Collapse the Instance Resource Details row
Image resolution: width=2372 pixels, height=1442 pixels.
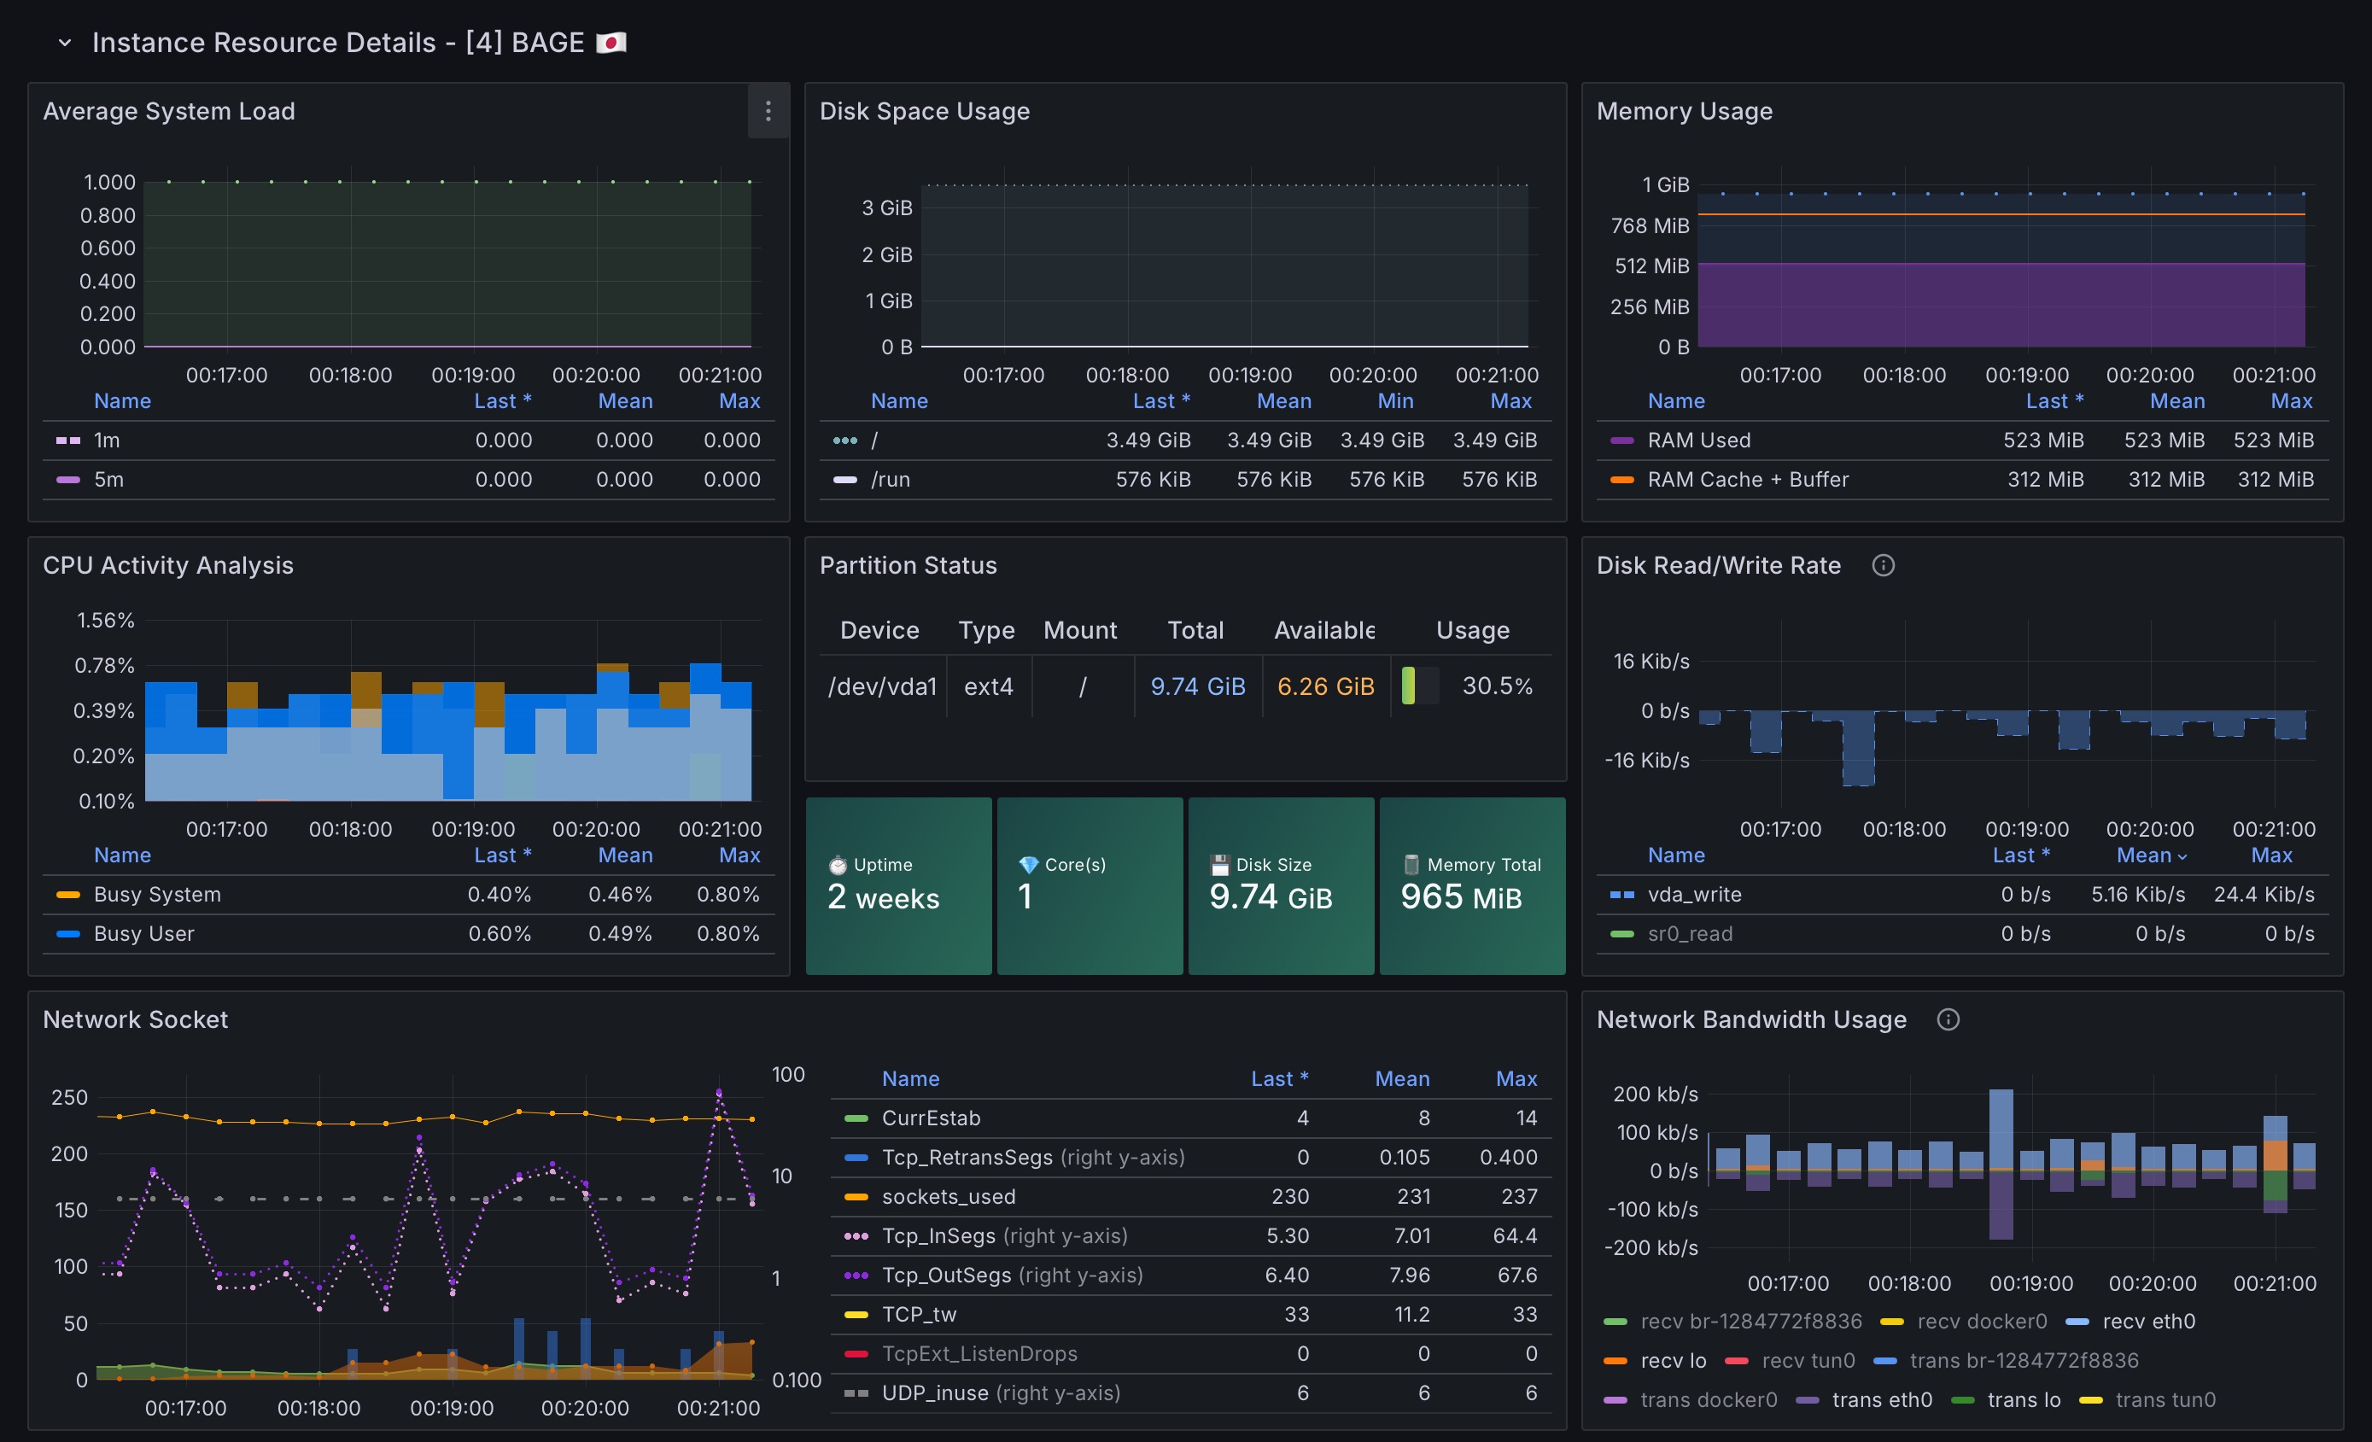pyautogui.click(x=65, y=43)
